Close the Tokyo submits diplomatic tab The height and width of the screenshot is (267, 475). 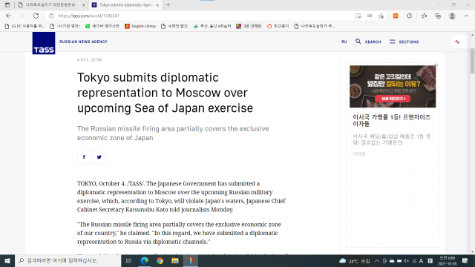157,5
